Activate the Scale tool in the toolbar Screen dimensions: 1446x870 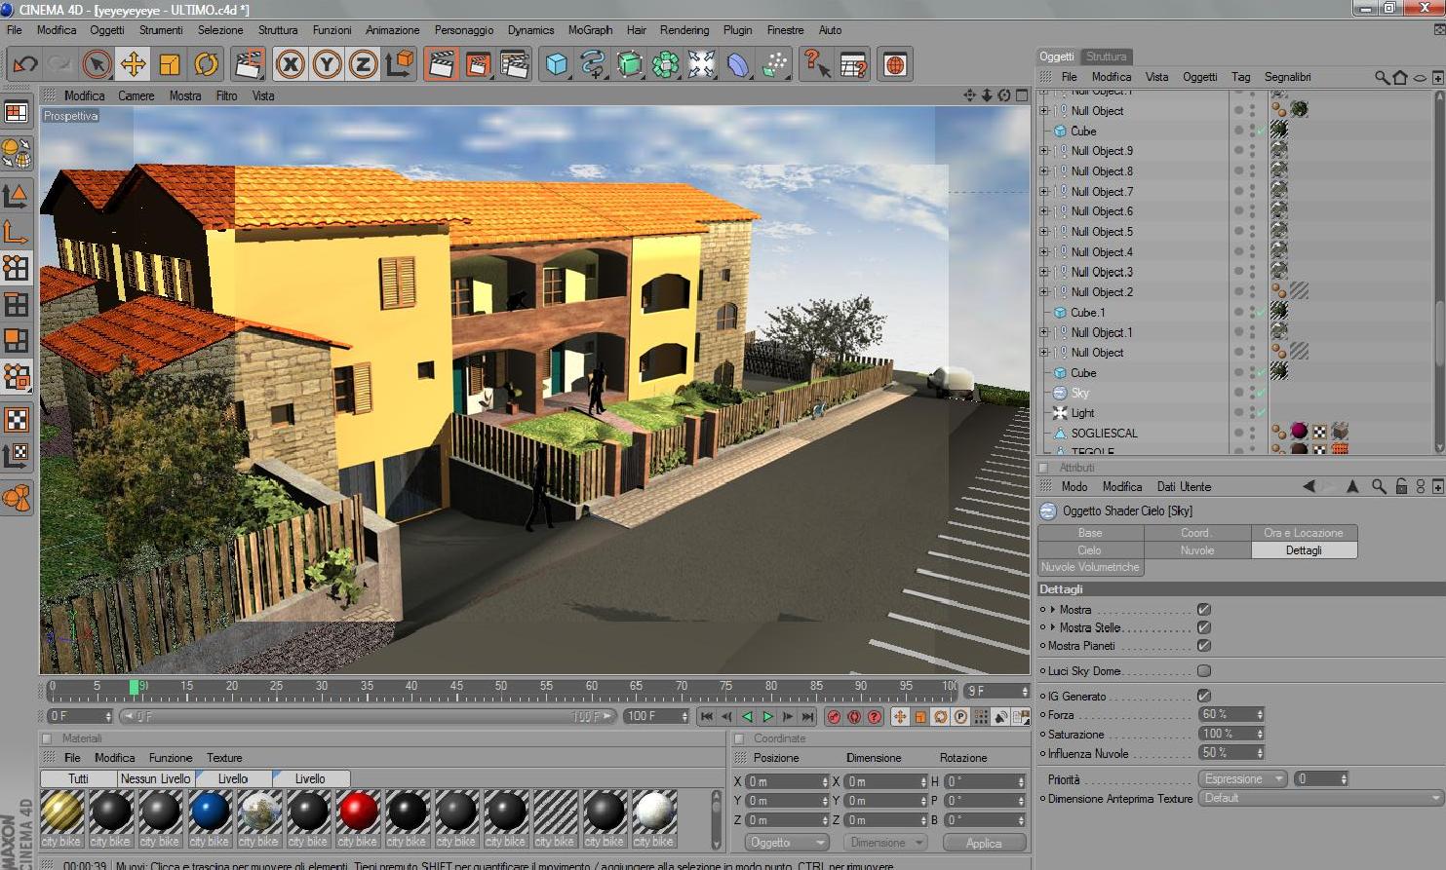click(170, 64)
